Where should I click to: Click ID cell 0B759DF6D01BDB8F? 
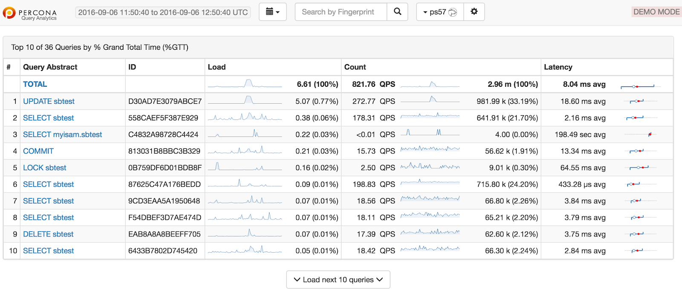[x=165, y=168]
